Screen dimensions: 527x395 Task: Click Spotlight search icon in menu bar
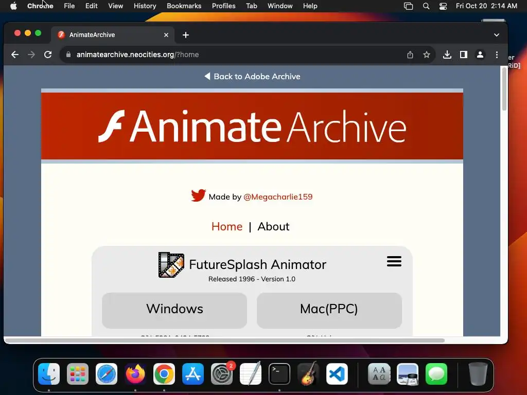(426, 6)
